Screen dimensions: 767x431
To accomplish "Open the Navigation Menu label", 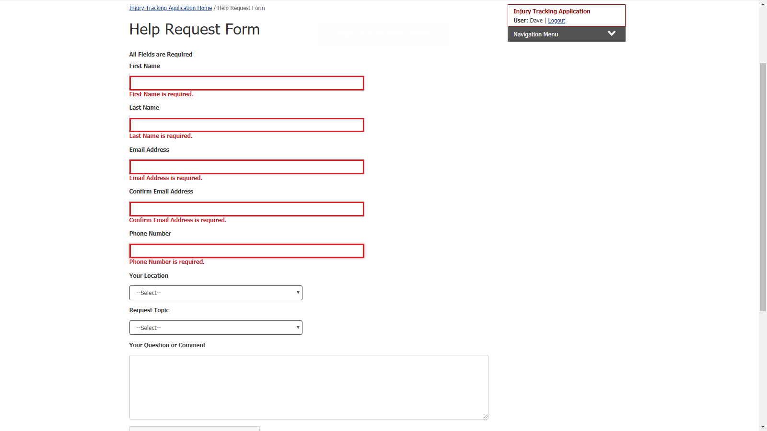I will 535,34.
